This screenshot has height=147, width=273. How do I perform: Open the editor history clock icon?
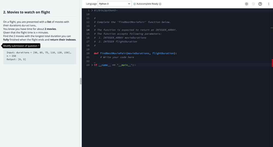(x=253, y=4)
